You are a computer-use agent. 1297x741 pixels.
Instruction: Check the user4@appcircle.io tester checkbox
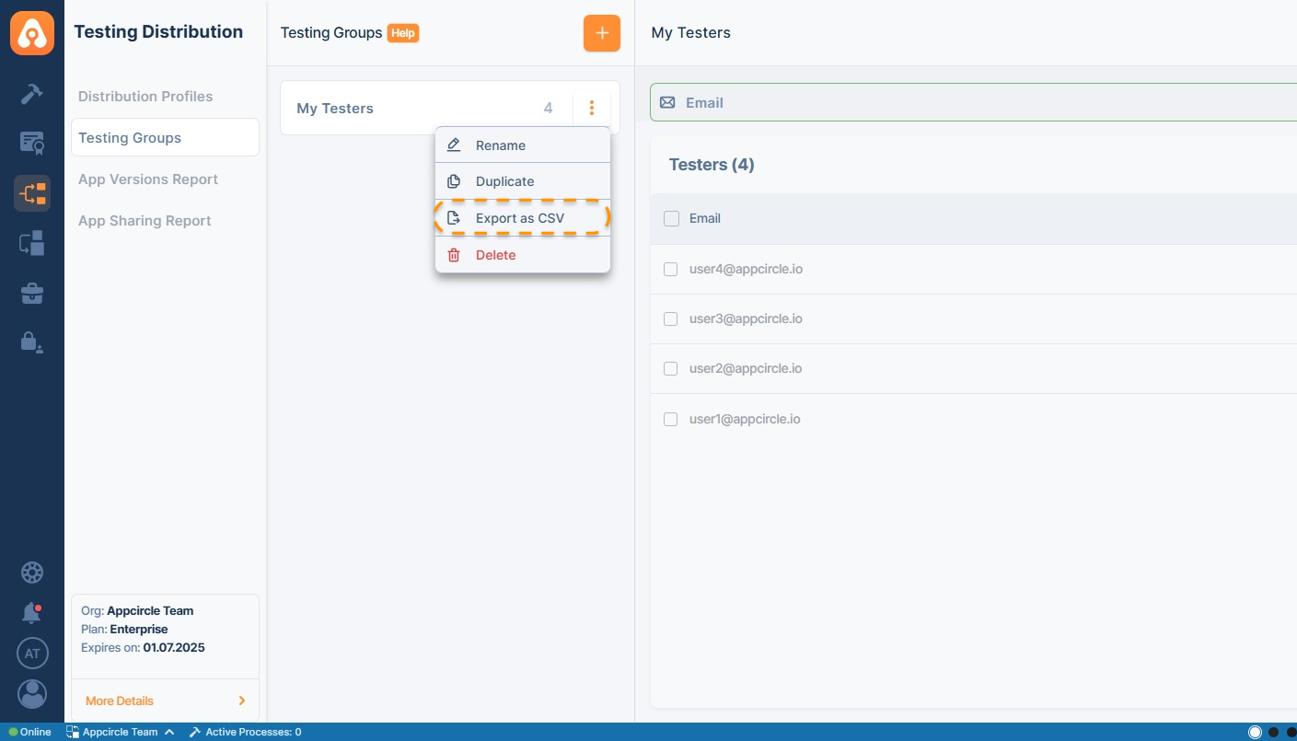point(671,270)
